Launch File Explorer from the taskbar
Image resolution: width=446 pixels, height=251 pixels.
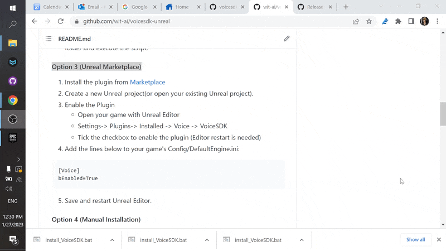click(12, 44)
